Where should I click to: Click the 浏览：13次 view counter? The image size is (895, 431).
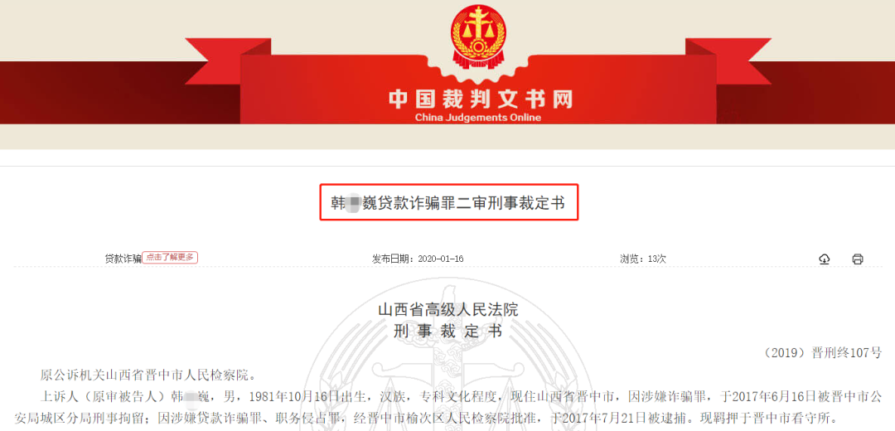tap(643, 259)
